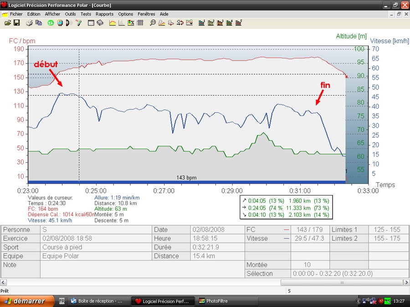Viewport: 410px width, 307px height.
Task: Click the FR language indicator in taskbar
Action: [x=62, y=301]
